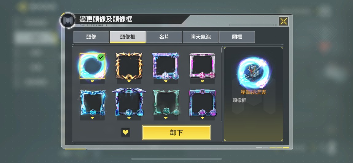The width and height of the screenshot is (353, 163).
Task: Open the 圖標 tab
Action: tap(237, 37)
